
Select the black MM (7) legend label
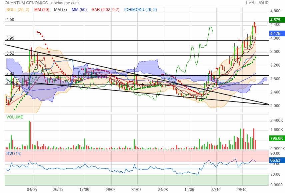(60, 10)
